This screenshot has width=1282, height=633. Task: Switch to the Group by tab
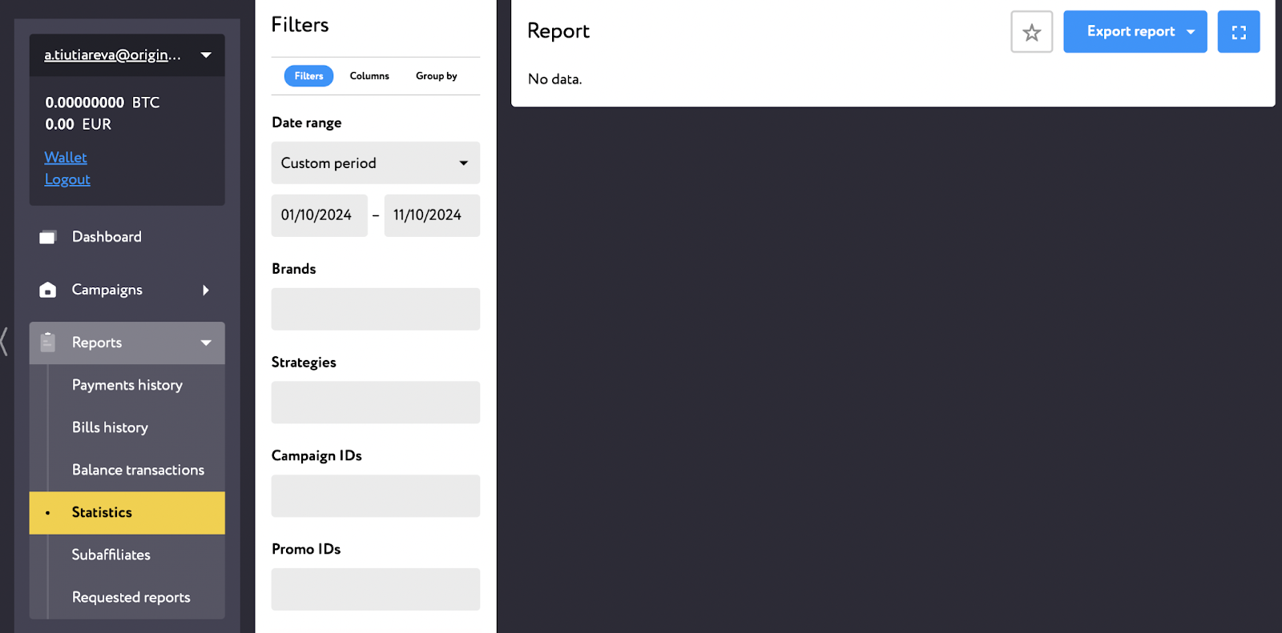point(436,76)
